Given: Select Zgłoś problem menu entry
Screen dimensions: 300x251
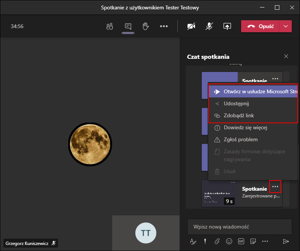Looking at the screenshot, I should point(253,140).
